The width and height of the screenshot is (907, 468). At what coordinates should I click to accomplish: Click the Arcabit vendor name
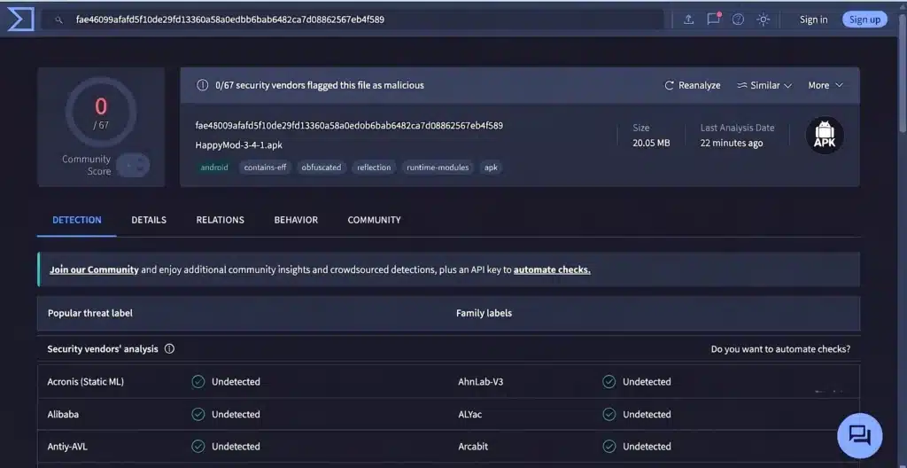[x=473, y=447]
